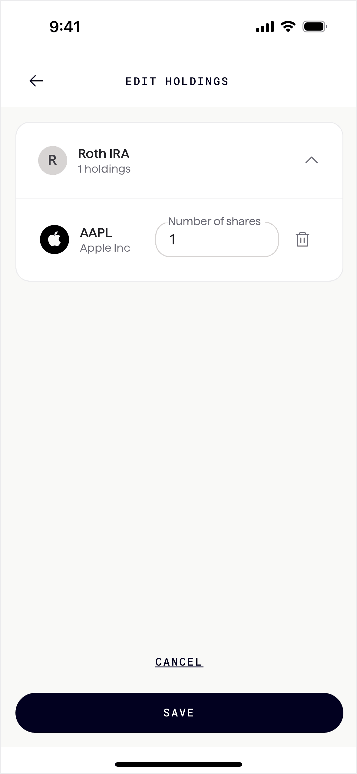Click the AAPL ticker symbol
Screen dimensions: 357x774
pos(96,233)
